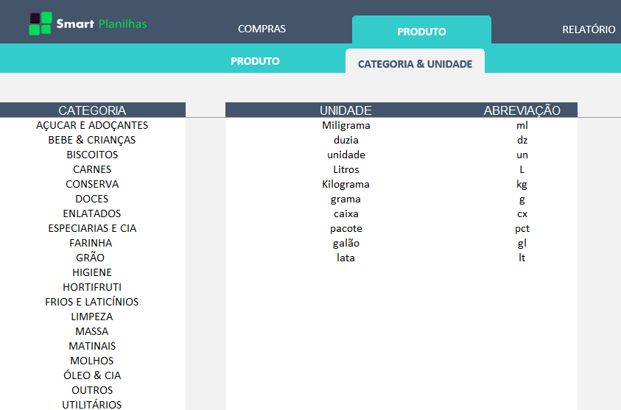Open the COMPRAS tab
This screenshot has height=410, width=621.
(x=262, y=29)
